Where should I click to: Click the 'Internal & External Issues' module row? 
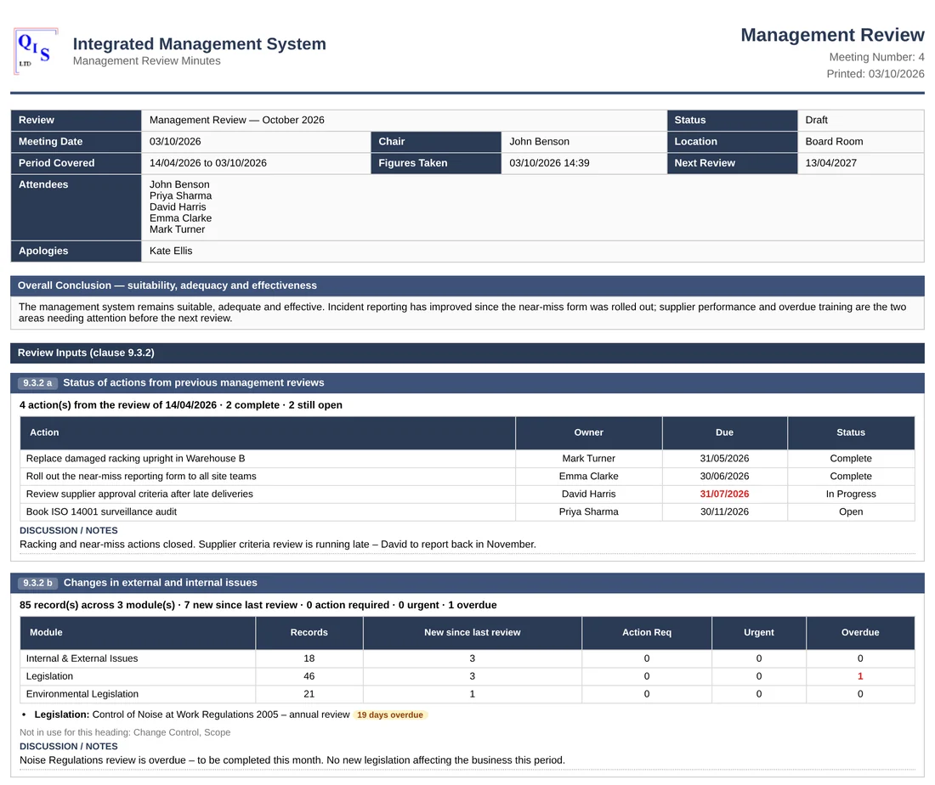coord(467,658)
